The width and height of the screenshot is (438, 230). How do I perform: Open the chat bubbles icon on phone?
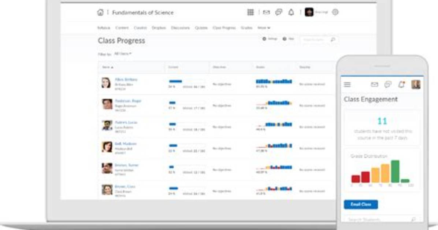click(x=388, y=84)
